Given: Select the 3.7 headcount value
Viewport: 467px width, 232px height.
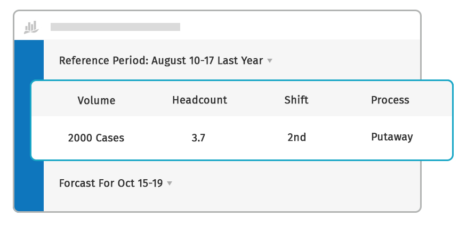Looking at the screenshot, I should point(198,138).
